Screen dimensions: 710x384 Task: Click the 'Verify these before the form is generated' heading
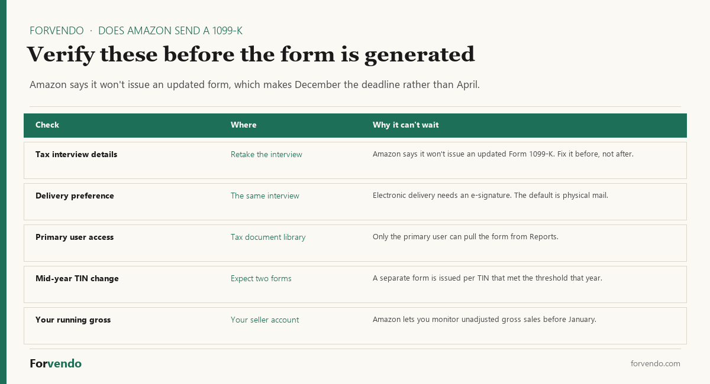(x=251, y=54)
